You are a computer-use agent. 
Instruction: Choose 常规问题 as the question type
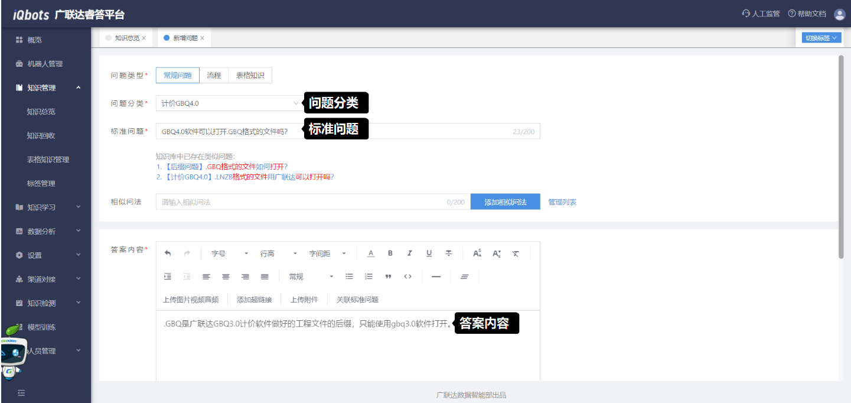coord(178,76)
